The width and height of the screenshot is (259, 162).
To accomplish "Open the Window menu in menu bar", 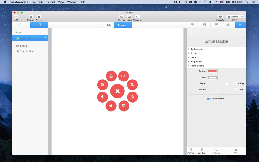I will click(x=72, y=2).
